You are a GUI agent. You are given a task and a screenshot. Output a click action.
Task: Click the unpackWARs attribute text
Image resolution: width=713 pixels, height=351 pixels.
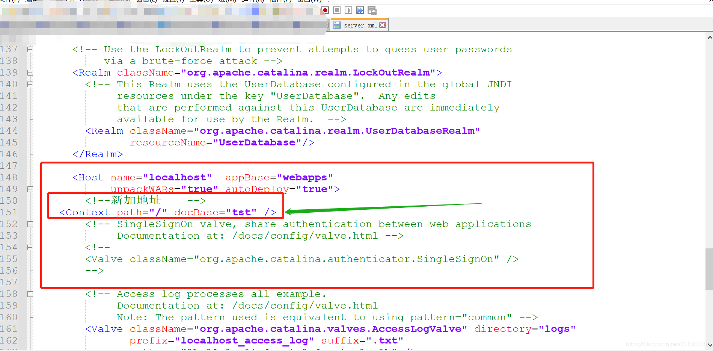pyautogui.click(x=142, y=189)
